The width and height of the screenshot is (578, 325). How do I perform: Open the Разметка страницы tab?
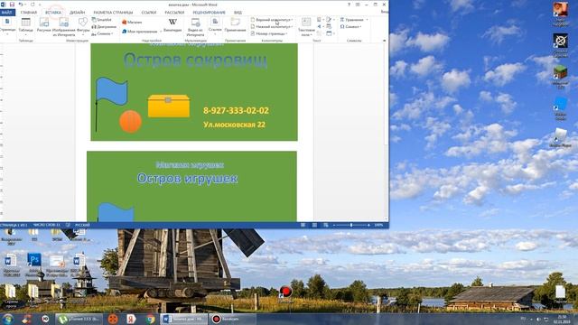pyautogui.click(x=113, y=12)
